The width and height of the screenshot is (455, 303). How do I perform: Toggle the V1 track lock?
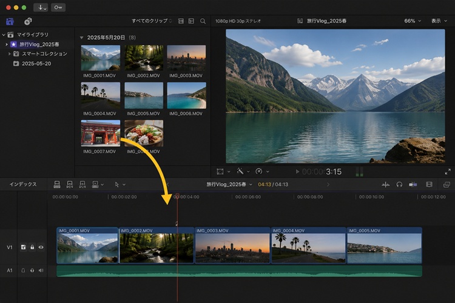tap(32, 247)
